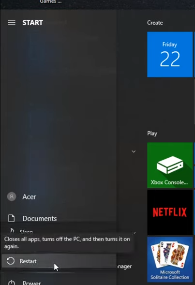Viewport: 195px width, 285px height.
Task: Click the Create group header
Action: (x=155, y=23)
